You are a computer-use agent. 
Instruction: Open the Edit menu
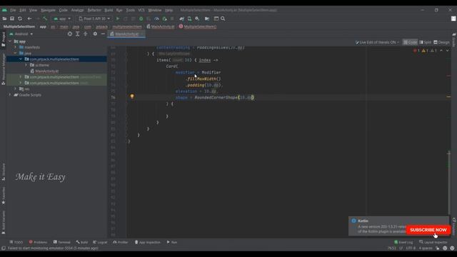pos(22,10)
